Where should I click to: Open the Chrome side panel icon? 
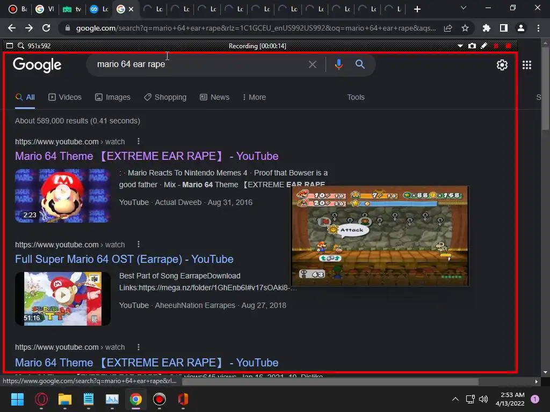pos(504,28)
